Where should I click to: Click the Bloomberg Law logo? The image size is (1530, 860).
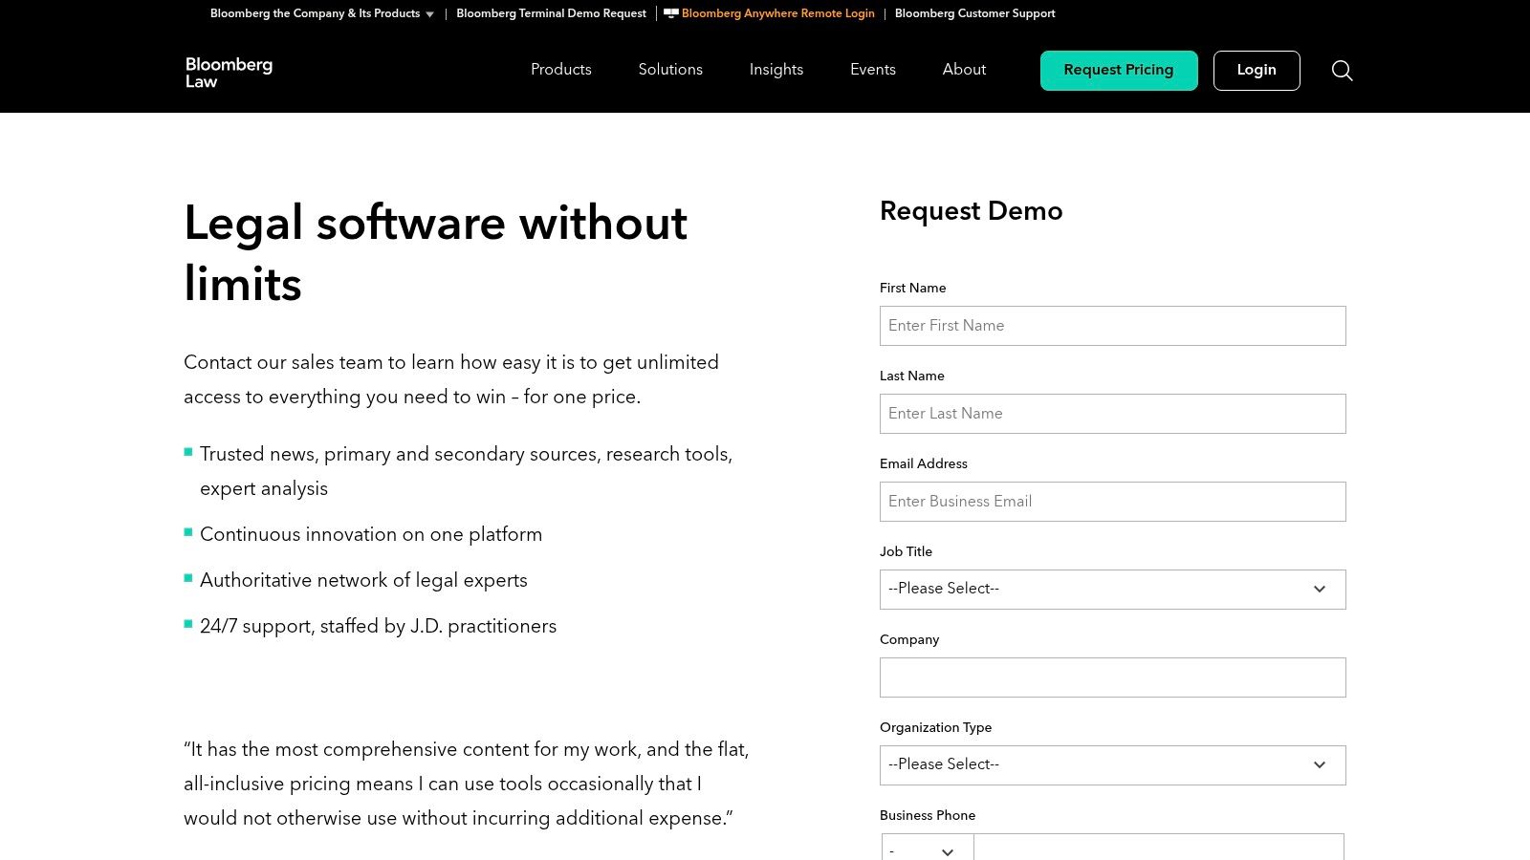click(x=229, y=73)
